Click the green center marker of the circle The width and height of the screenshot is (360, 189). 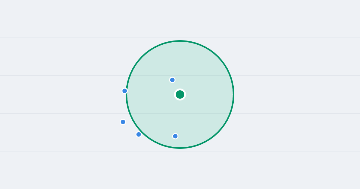pos(180,94)
